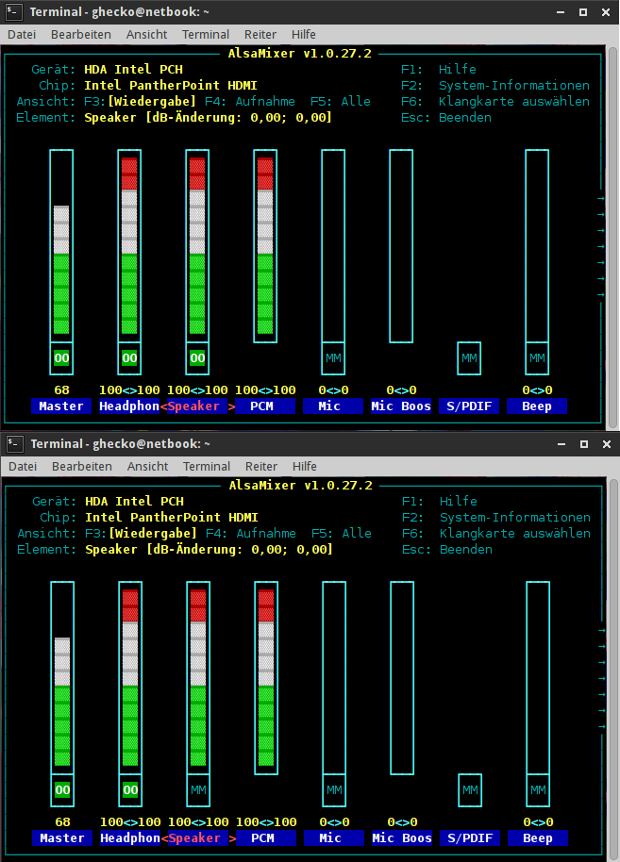Image resolution: width=620 pixels, height=862 pixels.
Task: Click Master volume bar in bottom window
Action: pyautogui.click(x=62, y=678)
